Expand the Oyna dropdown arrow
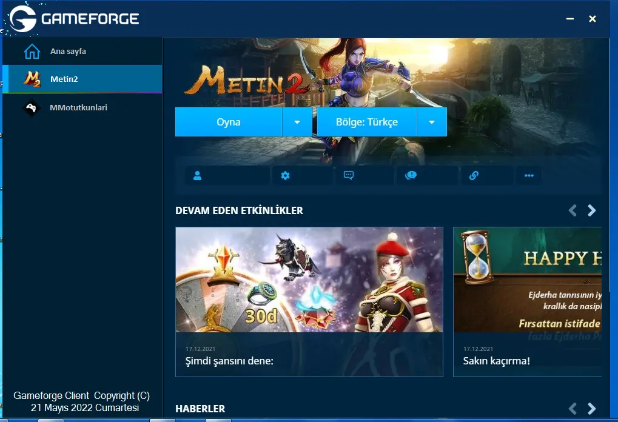The image size is (618, 422). (x=297, y=122)
